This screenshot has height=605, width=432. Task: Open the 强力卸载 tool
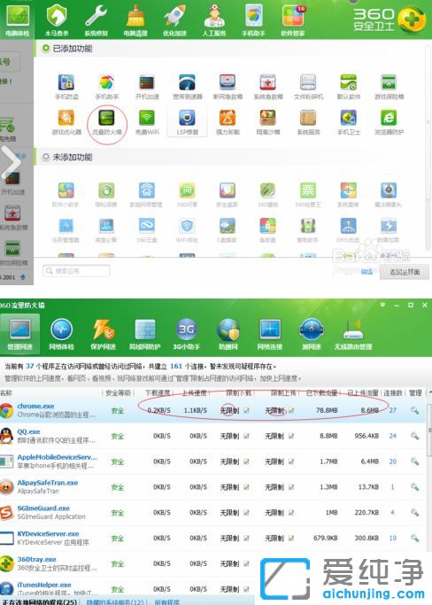click(x=228, y=123)
